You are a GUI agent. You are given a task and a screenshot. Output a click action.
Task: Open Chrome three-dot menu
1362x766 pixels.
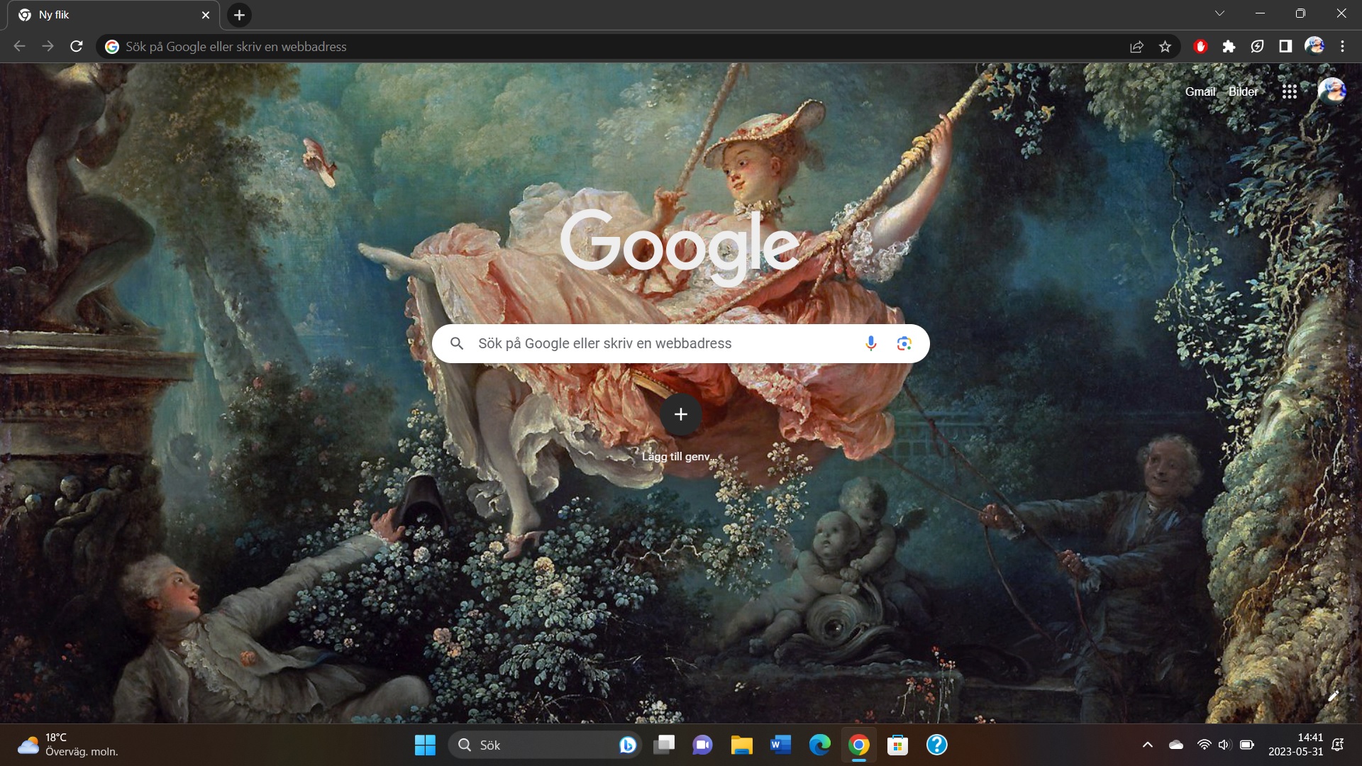point(1342,46)
